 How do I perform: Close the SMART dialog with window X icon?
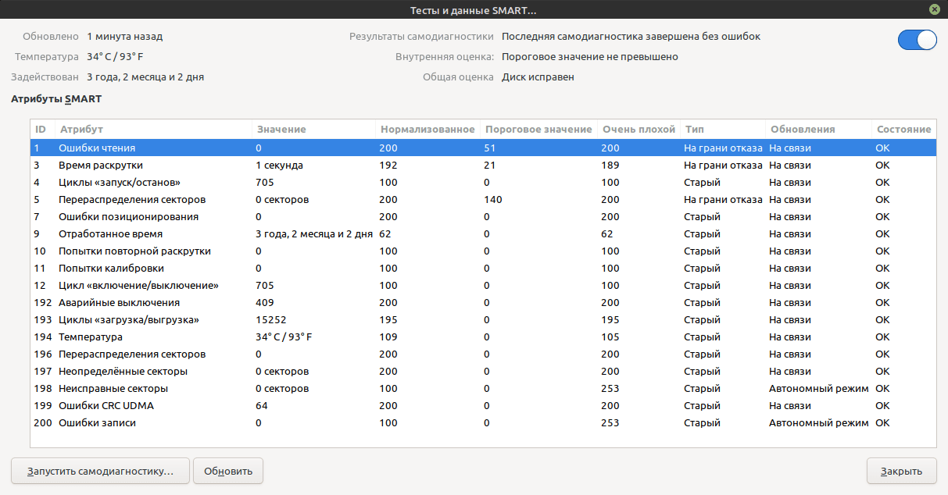934,9
